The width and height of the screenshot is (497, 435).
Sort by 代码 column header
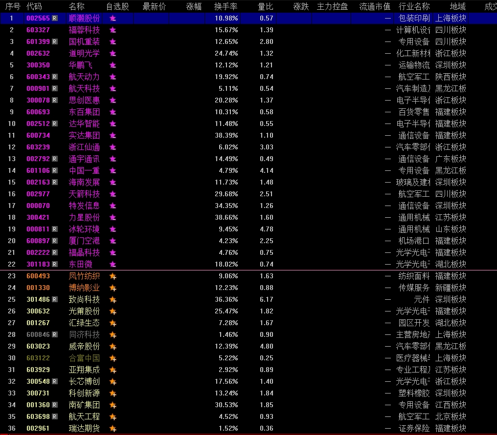coord(34,6)
